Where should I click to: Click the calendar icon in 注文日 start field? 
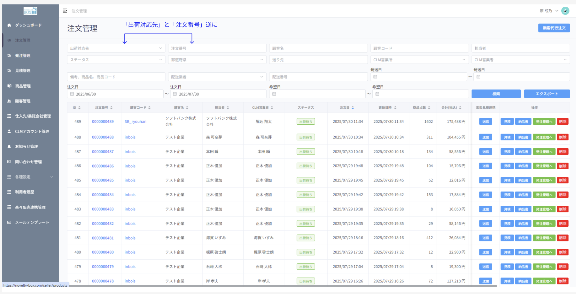(x=72, y=94)
